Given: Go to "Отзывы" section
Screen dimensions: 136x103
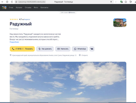Looking at the screenshot, I should (28, 7).
